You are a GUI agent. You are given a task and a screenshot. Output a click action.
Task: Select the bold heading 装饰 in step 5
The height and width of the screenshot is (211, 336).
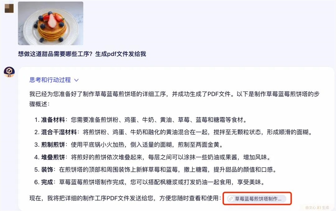coord(47,170)
